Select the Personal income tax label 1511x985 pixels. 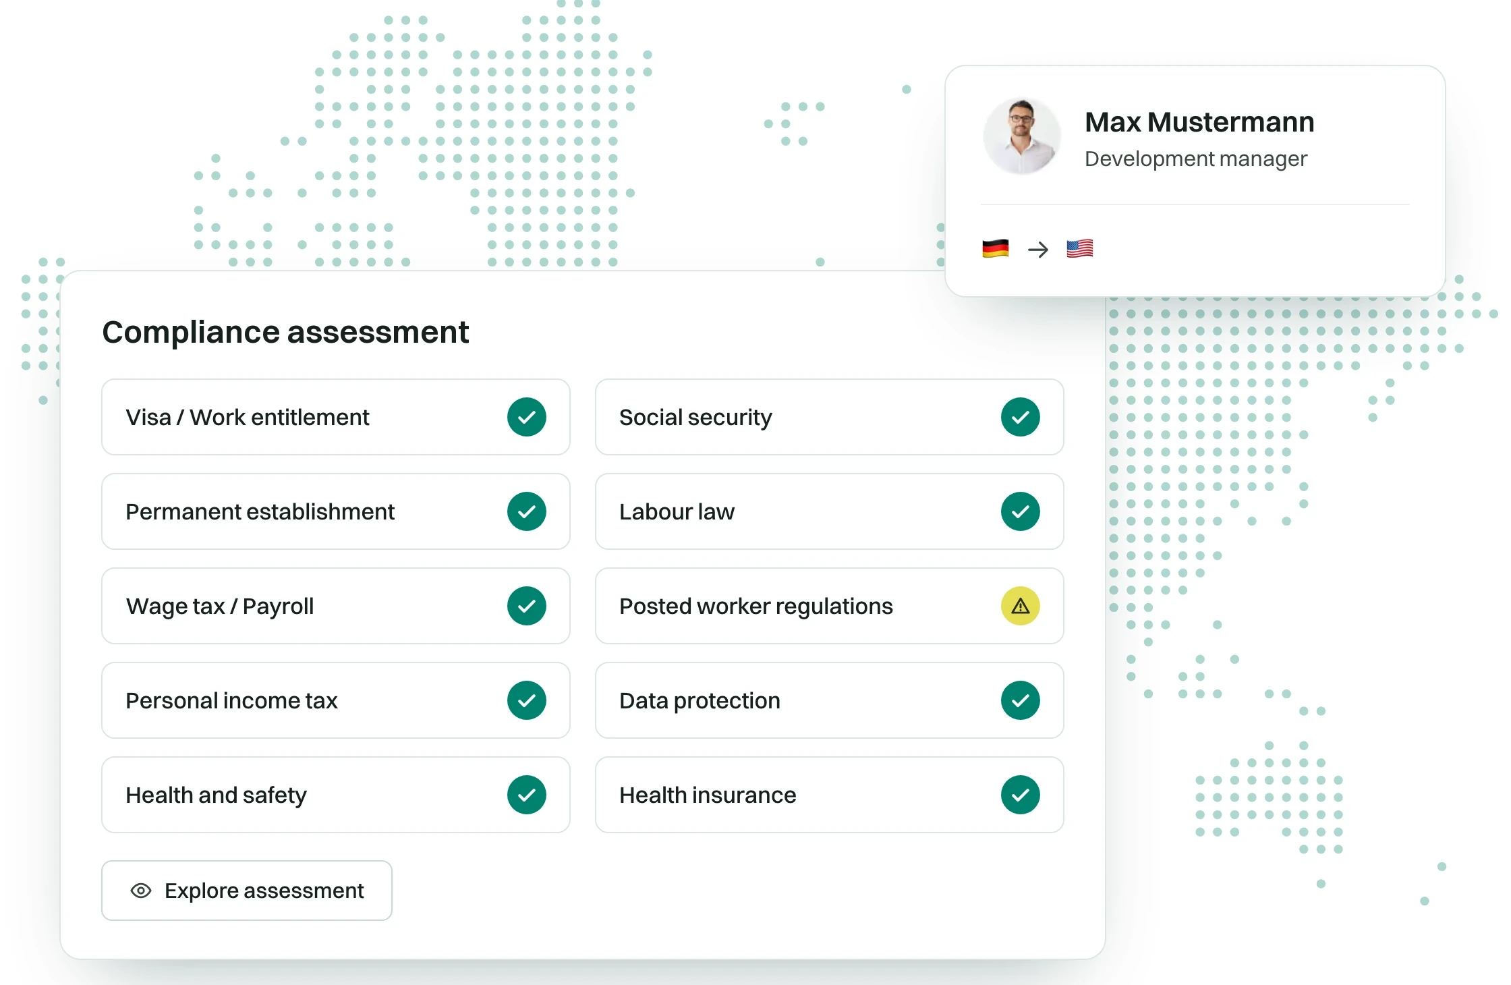tap(231, 701)
